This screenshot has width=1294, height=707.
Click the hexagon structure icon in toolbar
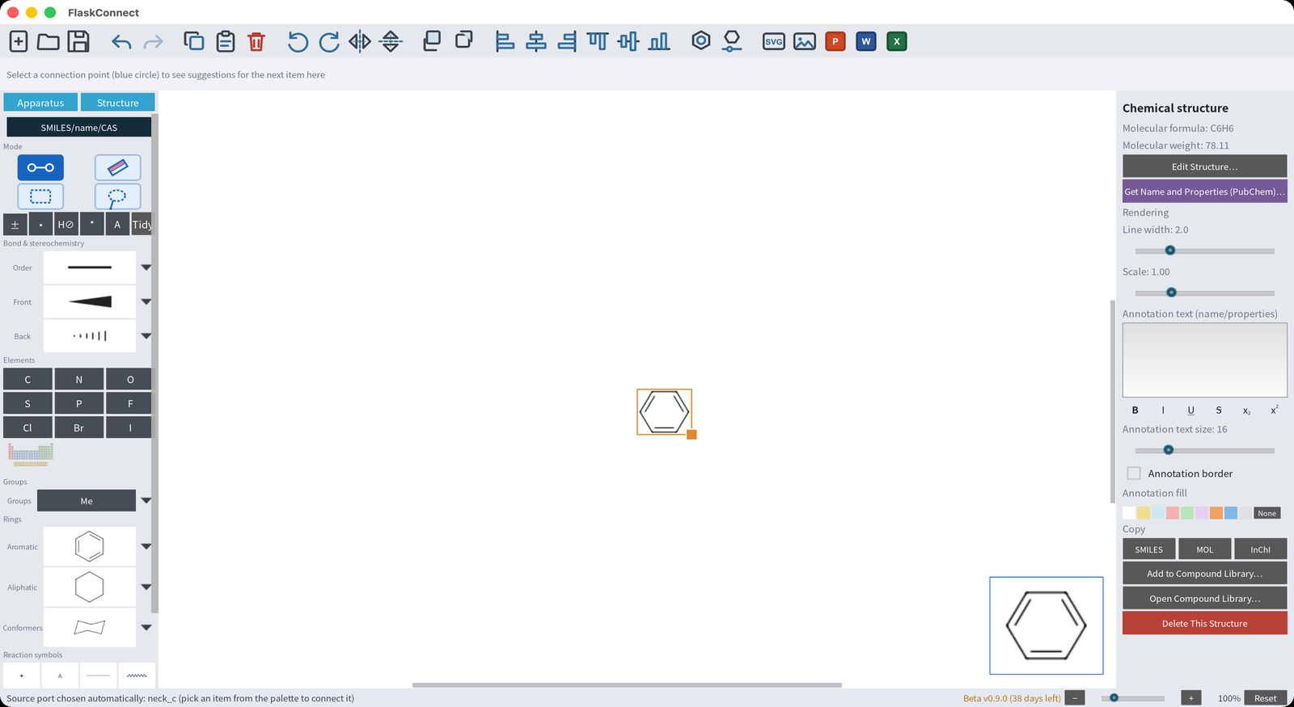tap(701, 40)
